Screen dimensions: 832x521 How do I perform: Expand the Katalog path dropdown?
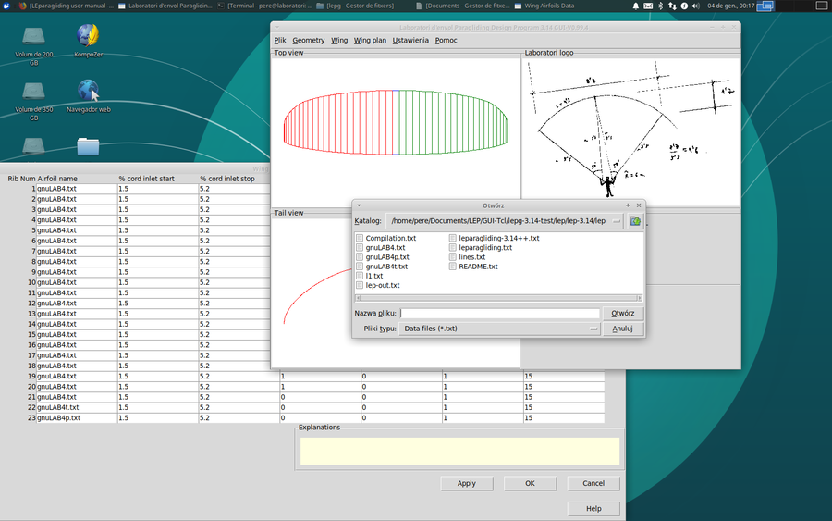[x=616, y=221]
